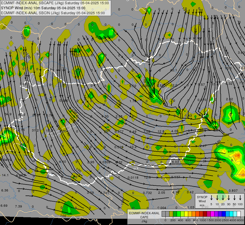
Task: Click the 6000 tick label on the CAPE scale
Action: point(240,220)
